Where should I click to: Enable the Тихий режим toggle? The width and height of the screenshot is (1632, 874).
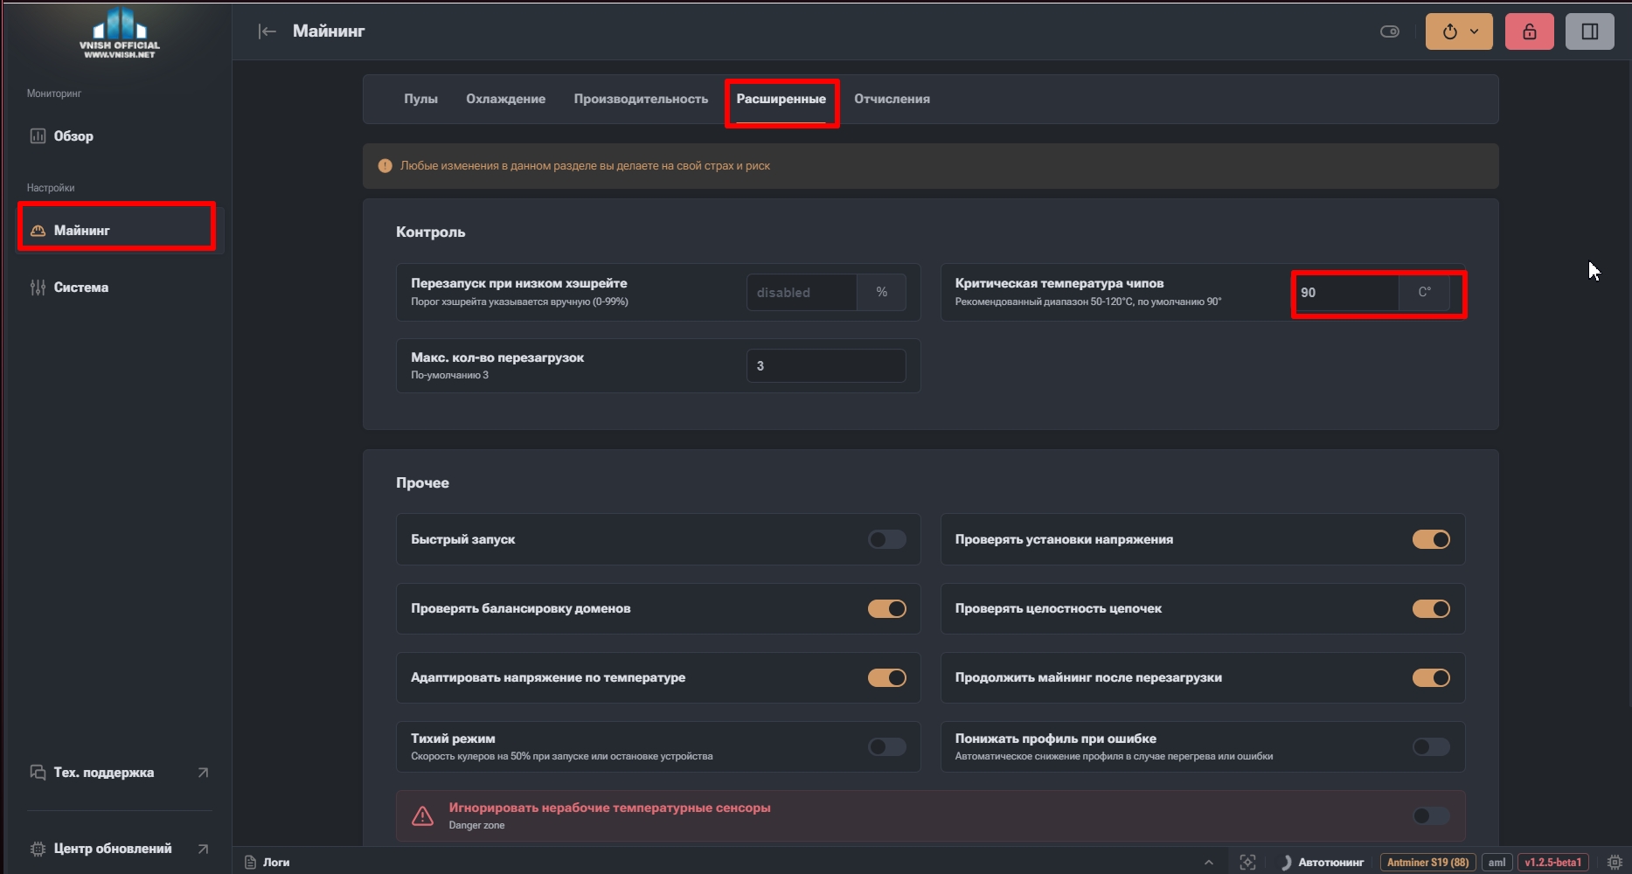(886, 746)
